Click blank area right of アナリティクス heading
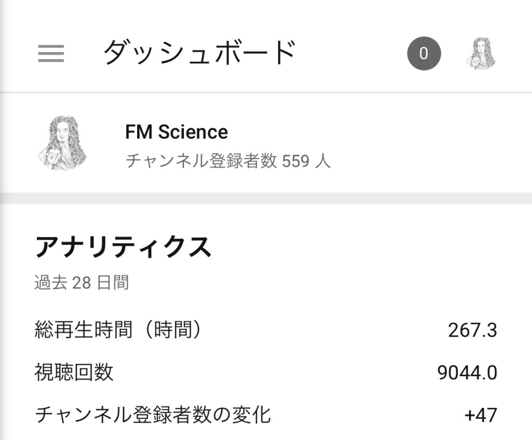The image size is (532, 440). (x=364, y=247)
